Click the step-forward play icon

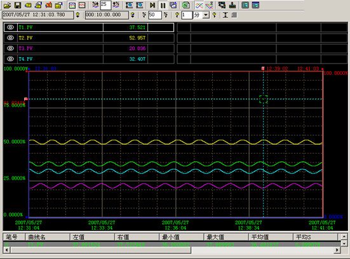pyautogui.click(x=152, y=5)
